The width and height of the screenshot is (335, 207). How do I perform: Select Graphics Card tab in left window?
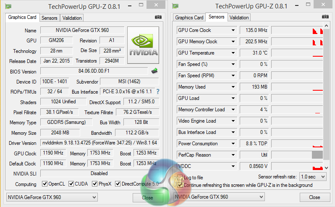pyautogui.click(x=22, y=17)
